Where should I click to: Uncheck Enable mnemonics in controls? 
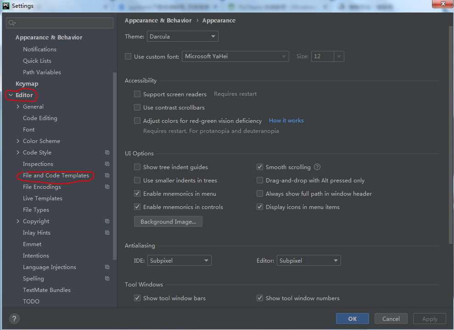(137, 207)
